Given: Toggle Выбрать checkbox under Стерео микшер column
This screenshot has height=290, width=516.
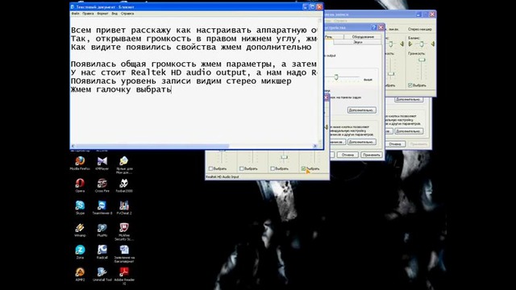Looking at the screenshot, I should pyautogui.click(x=410, y=85).
